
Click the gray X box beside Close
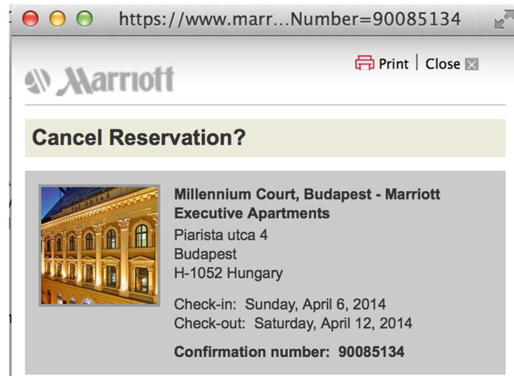pyautogui.click(x=472, y=64)
